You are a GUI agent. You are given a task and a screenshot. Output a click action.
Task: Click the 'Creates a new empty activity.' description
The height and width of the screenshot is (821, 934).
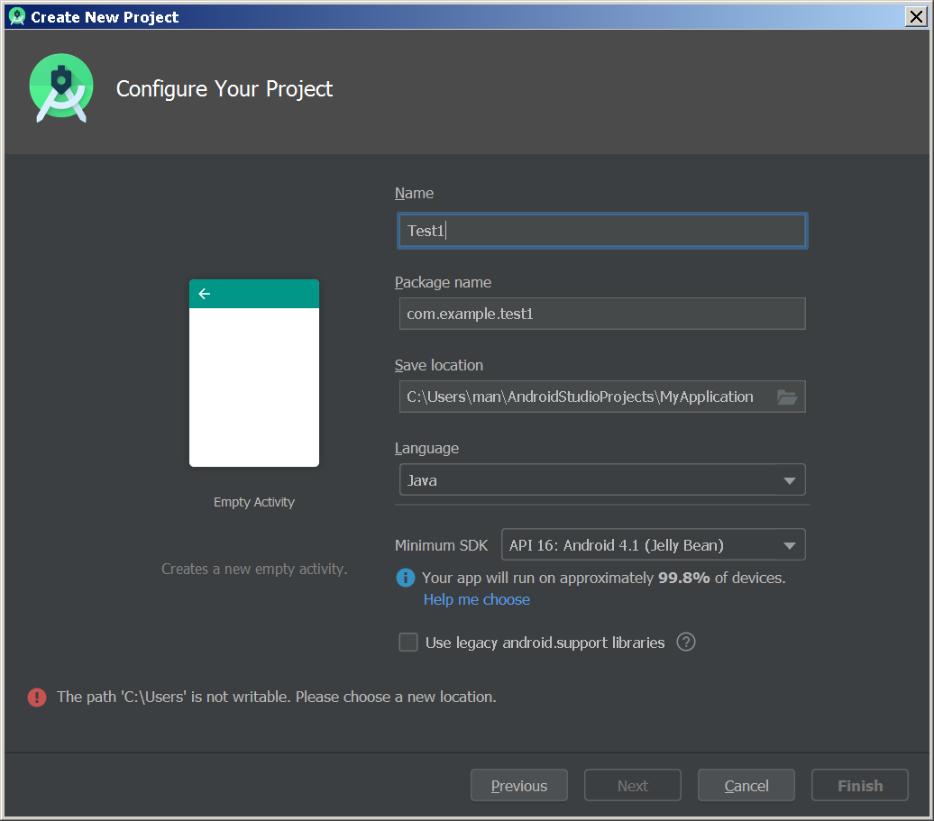(254, 570)
